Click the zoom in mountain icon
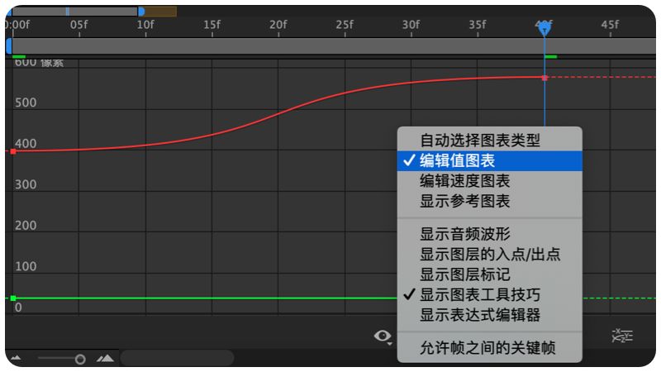661x372 pixels. [106, 359]
